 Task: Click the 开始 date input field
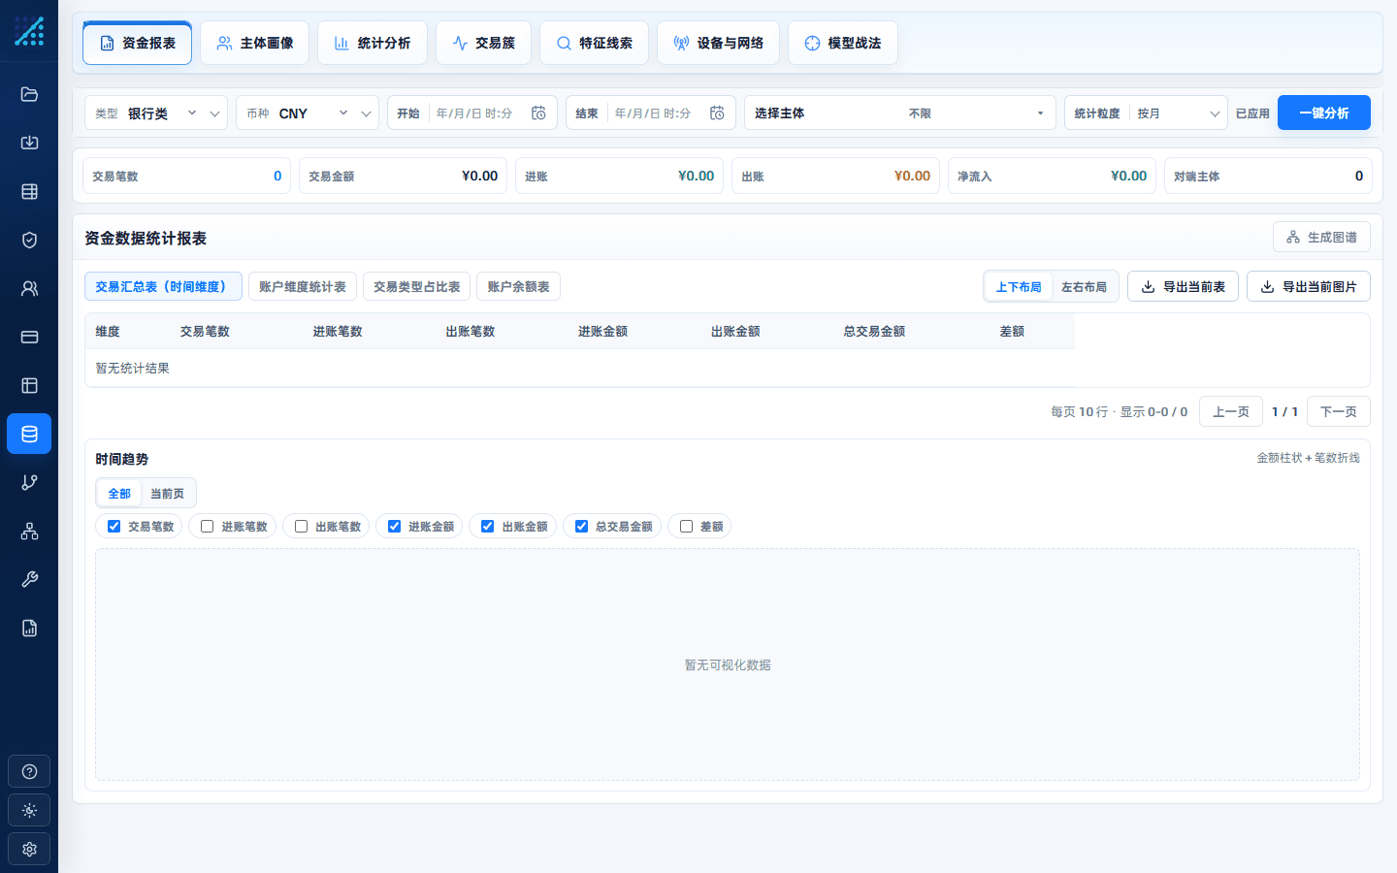(472, 113)
